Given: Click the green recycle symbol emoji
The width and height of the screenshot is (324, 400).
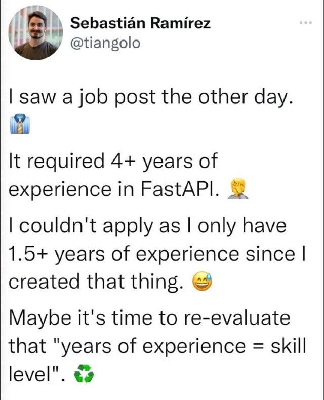Looking at the screenshot, I should tap(84, 376).
